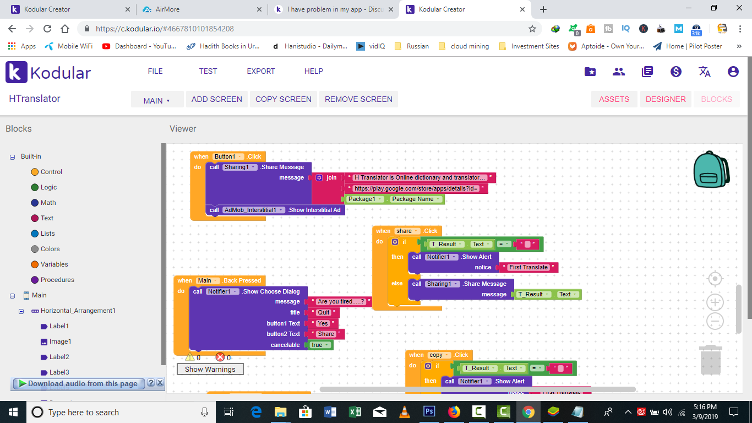Open the EXPORT menu

tap(261, 71)
